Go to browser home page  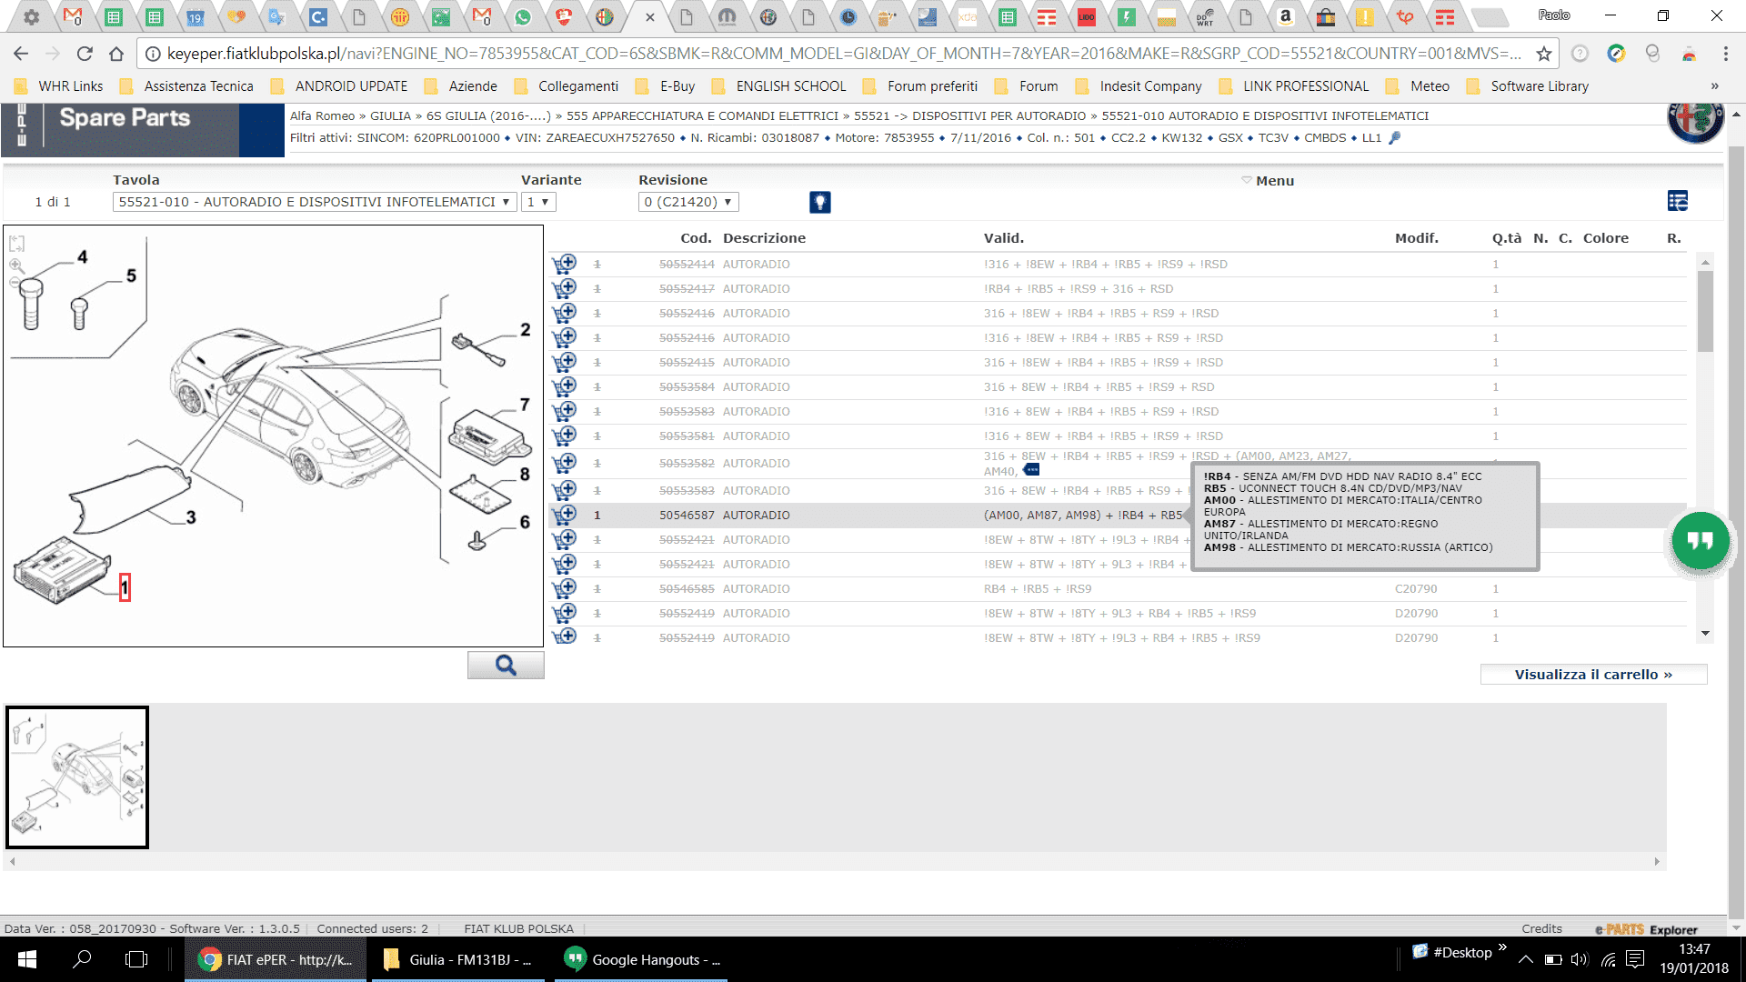click(116, 54)
